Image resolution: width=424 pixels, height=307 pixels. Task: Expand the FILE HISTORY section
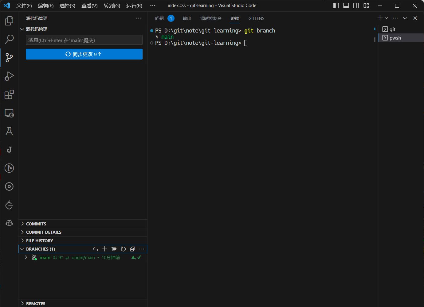(39, 241)
